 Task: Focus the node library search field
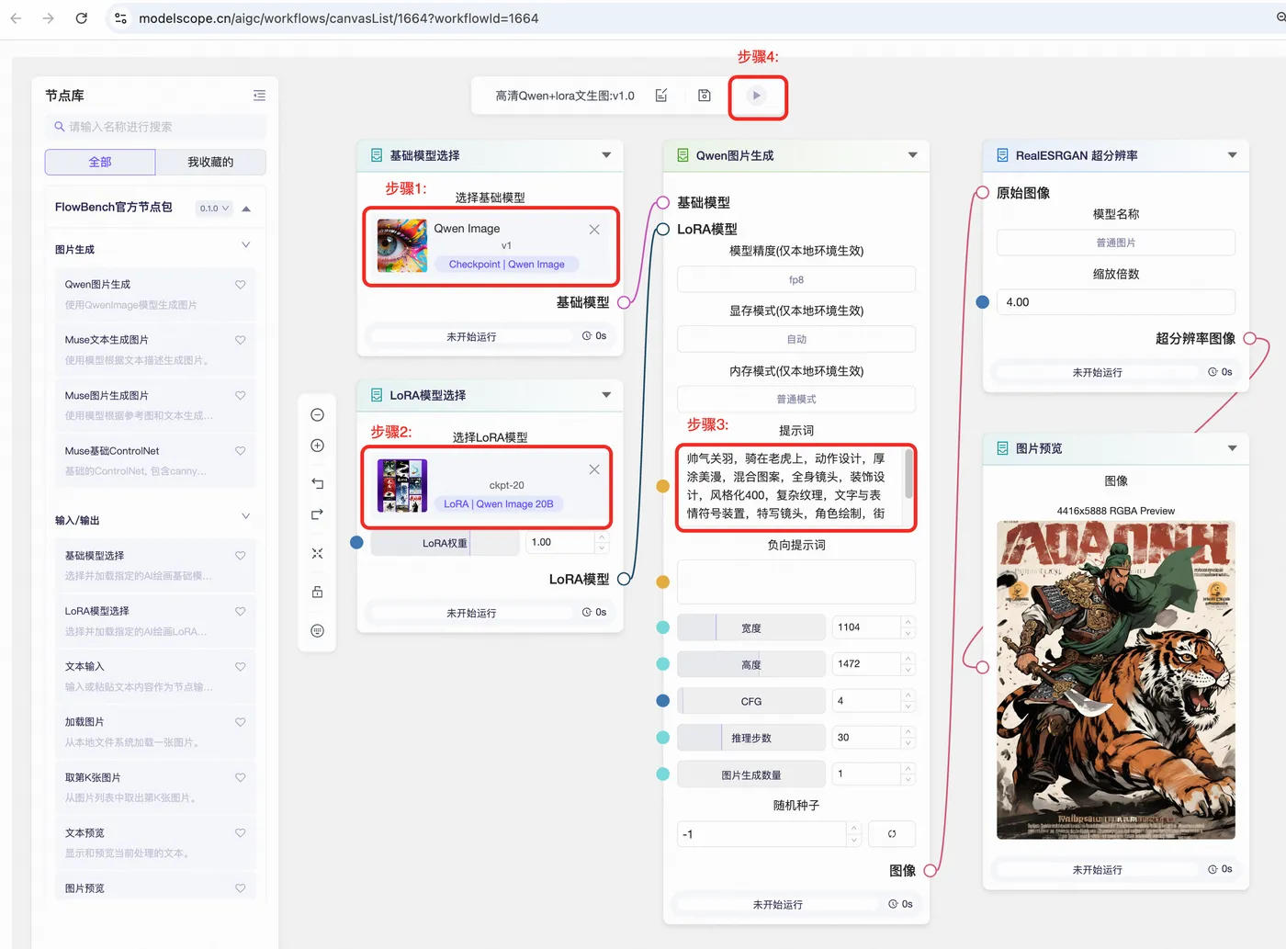155,127
